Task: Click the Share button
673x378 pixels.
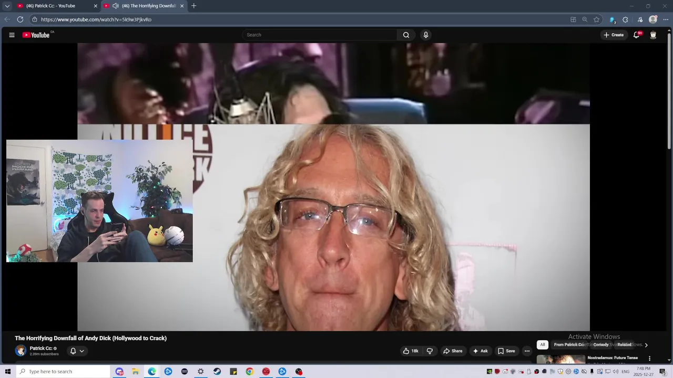Action: 453,351
